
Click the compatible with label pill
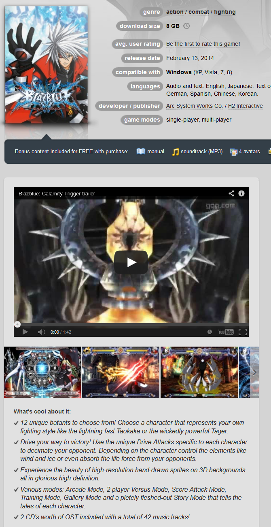(x=138, y=72)
